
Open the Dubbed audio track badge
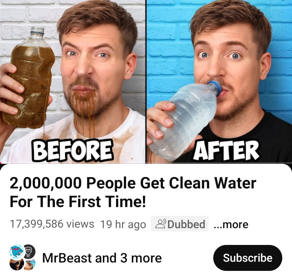(x=180, y=224)
